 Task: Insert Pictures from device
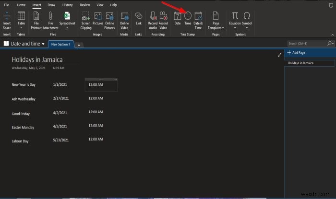coord(98,18)
